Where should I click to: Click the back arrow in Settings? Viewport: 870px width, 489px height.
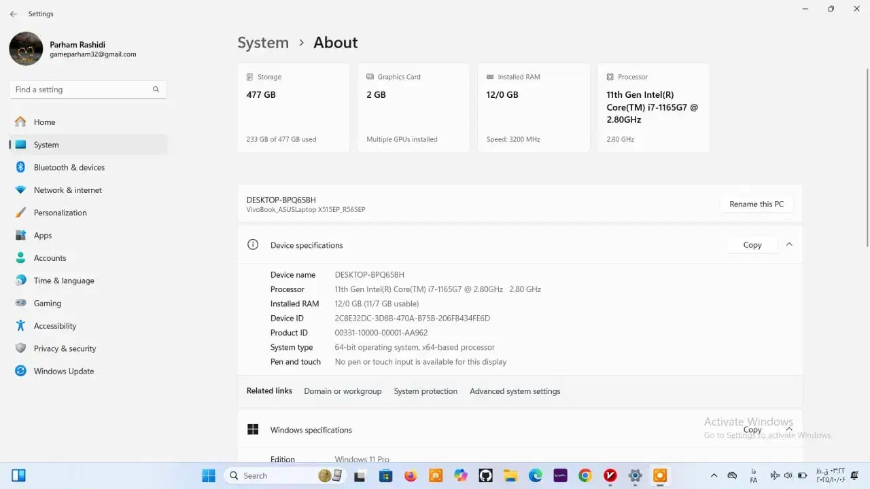pyautogui.click(x=14, y=14)
